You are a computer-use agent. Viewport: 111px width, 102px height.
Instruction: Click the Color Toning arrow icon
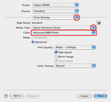click(94, 66)
